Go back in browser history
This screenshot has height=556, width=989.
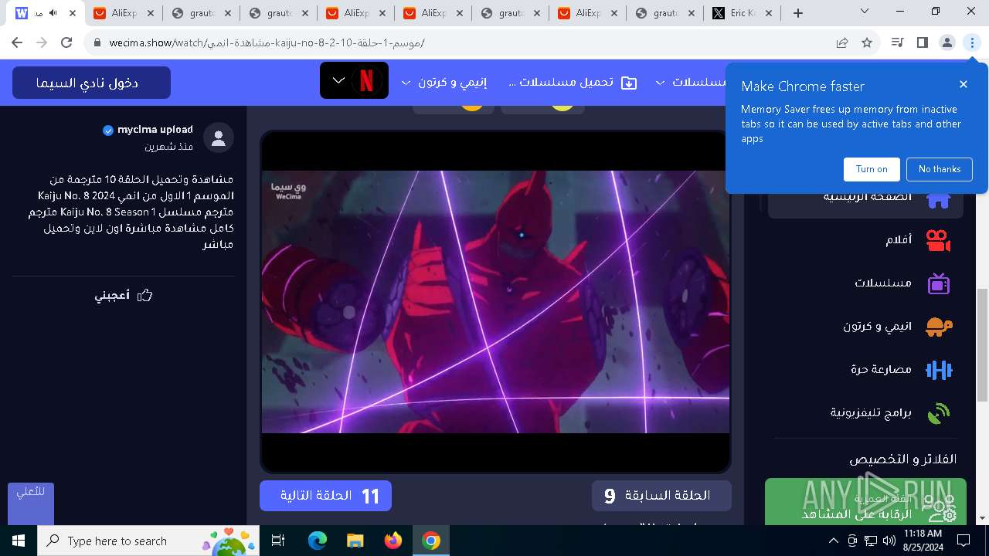(x=17, y=42)
